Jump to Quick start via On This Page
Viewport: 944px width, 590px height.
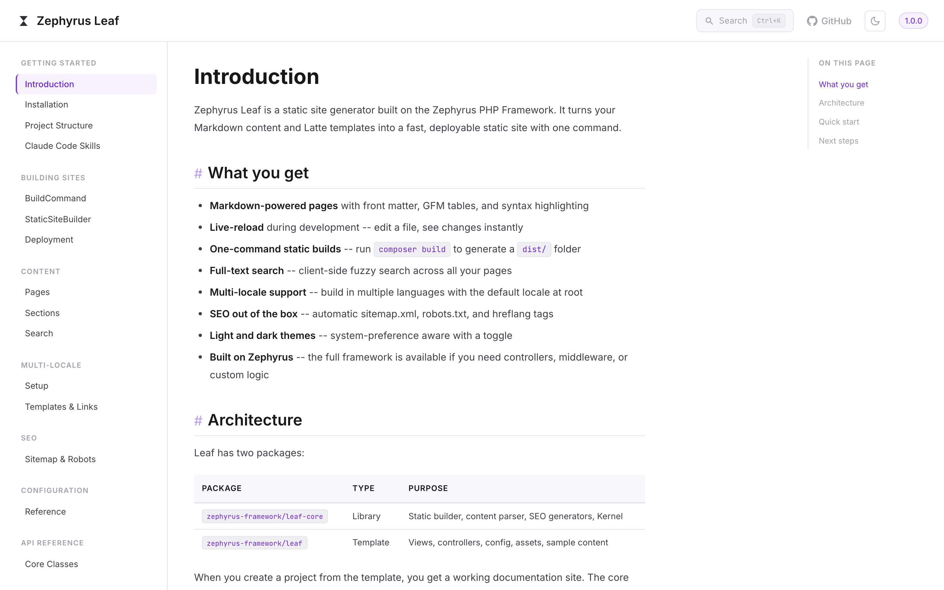click(839, 122)
